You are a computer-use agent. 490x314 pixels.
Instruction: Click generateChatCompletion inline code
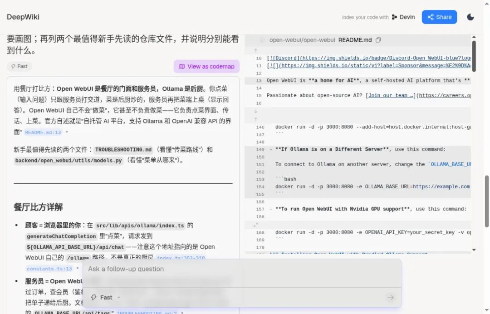(x=61, y=236)
